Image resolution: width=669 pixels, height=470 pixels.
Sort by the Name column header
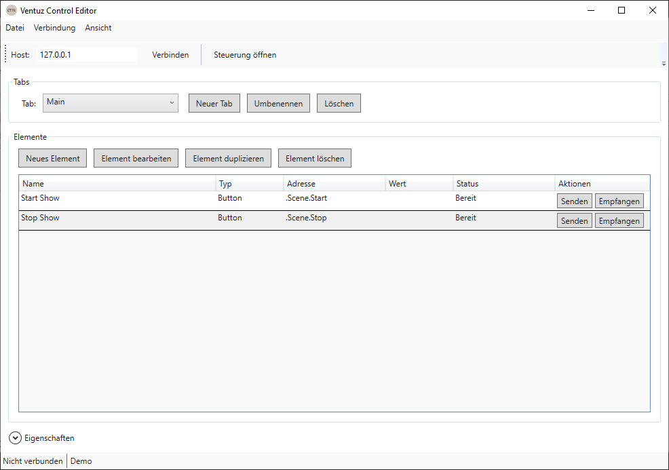[118, 183]
